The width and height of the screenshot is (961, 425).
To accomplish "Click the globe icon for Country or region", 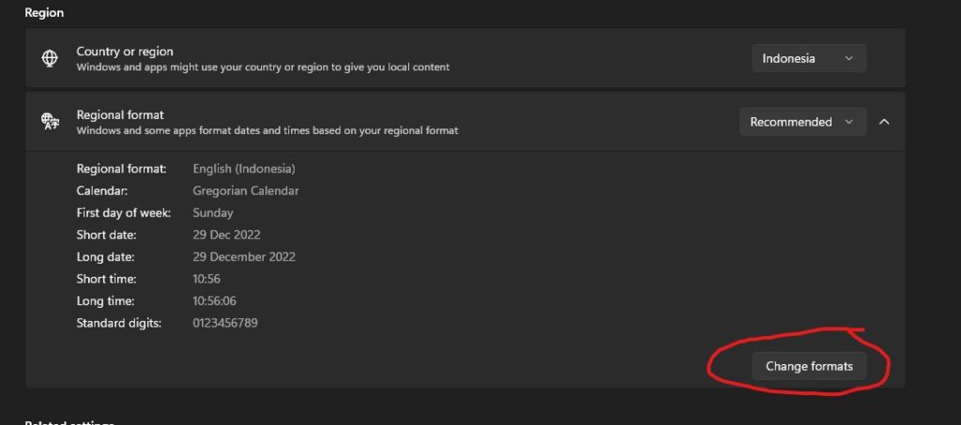I will (50, 58).
